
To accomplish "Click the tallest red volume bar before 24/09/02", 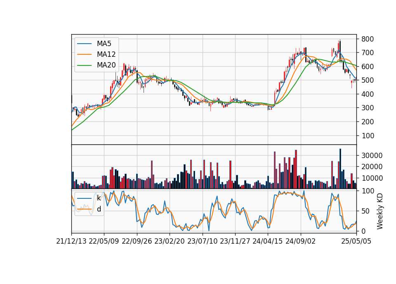I will coord(296,169).
